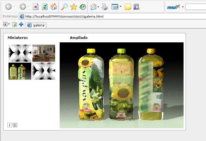Add a new tab with plus icon
Image resolution: width=206 pixels, height=141 pixels.
21,24
